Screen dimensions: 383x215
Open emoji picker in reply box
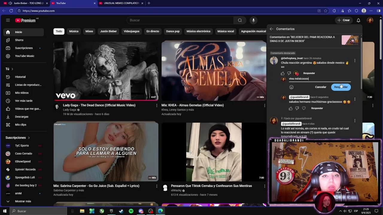tap(291, 87)
